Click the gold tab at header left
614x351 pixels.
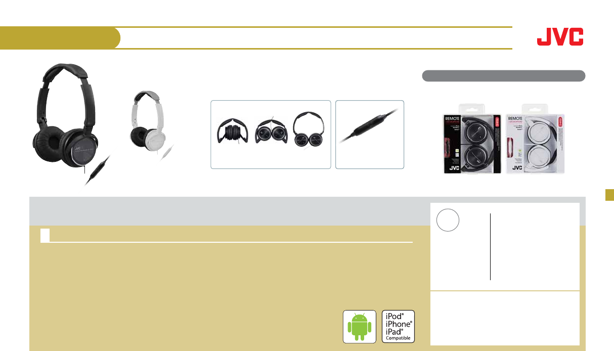coord(60,38)
